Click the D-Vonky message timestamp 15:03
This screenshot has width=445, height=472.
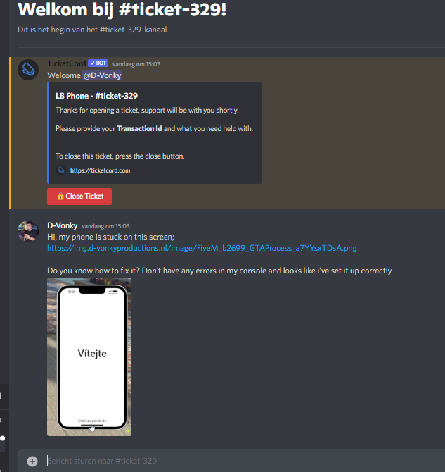pos(105,226)
